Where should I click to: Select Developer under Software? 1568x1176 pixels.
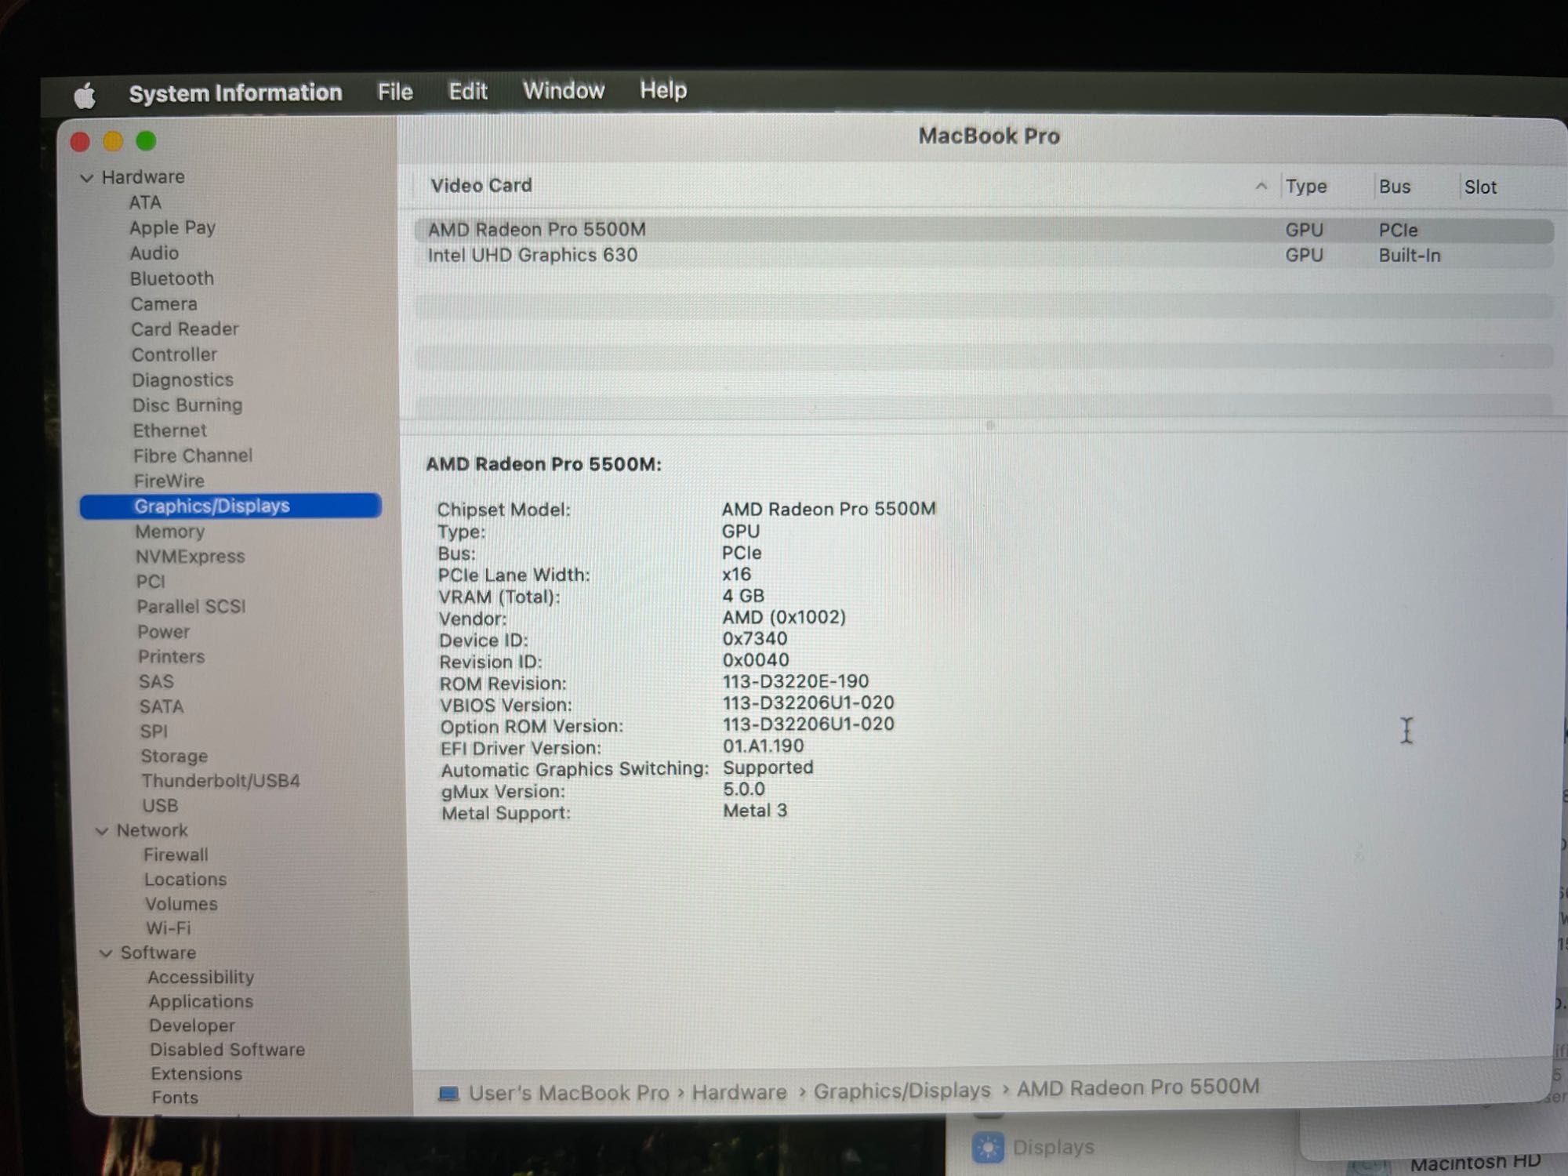point(192,1026)
